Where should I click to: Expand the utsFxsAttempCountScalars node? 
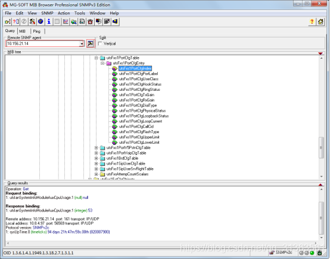pyautogui.click(x=96, y=174)
